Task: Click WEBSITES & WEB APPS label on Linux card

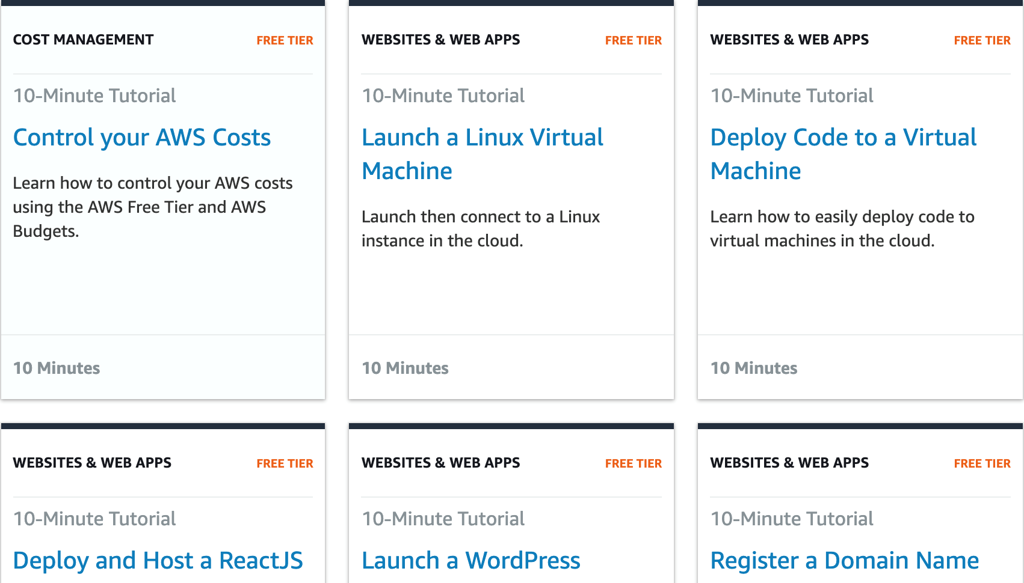Action: point(441,40)
